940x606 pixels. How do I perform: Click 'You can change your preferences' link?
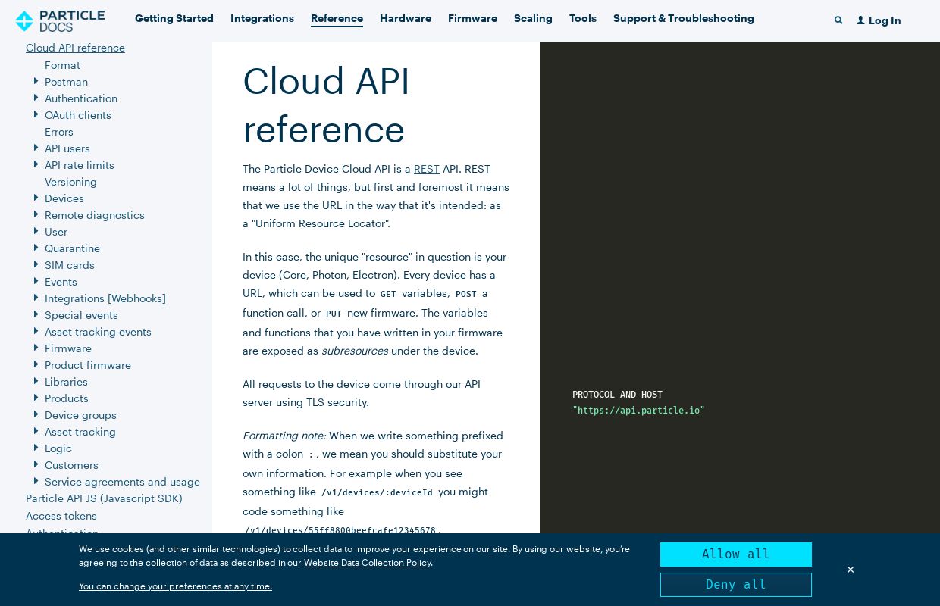(175, 586)
